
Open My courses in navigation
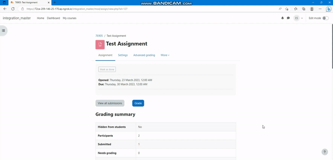pos(70,18)
